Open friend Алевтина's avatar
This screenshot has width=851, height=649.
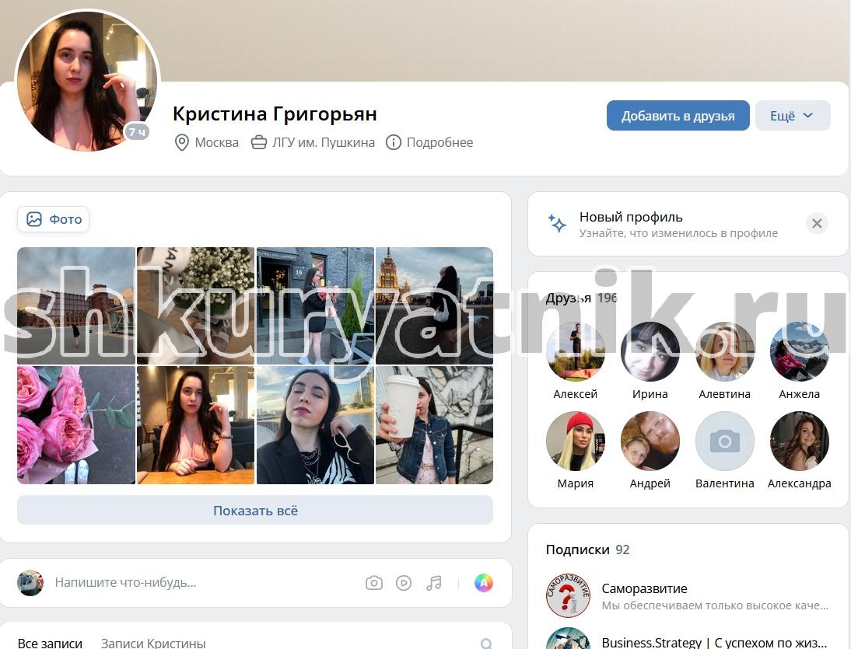point(724,351)
